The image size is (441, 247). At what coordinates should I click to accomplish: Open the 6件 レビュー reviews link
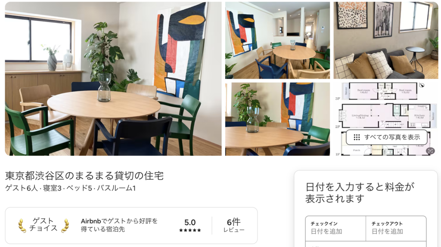pos(234,225)
